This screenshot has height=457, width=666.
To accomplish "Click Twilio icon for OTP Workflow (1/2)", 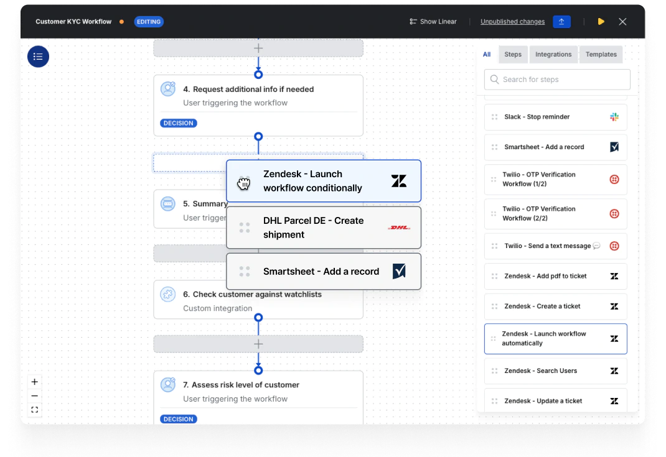I will (x=614, y=180).
